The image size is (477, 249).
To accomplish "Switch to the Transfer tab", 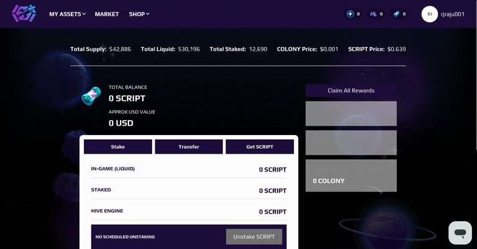I will tap(189, 147).
